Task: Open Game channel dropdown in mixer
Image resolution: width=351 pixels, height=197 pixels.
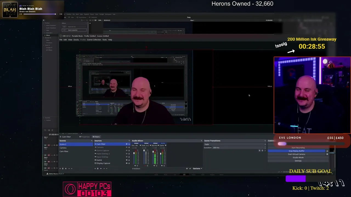Action: tap(165, 146)
